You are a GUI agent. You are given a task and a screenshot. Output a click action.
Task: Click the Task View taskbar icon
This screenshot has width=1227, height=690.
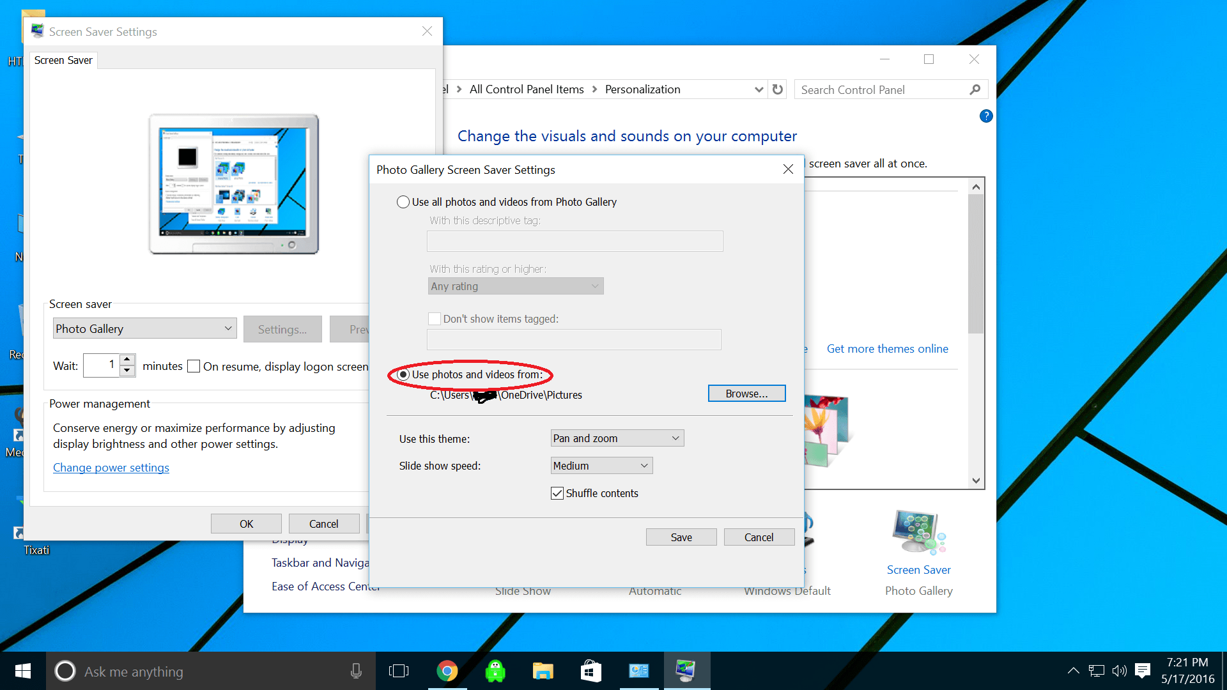pyautogui.click(x=398, y=671)
